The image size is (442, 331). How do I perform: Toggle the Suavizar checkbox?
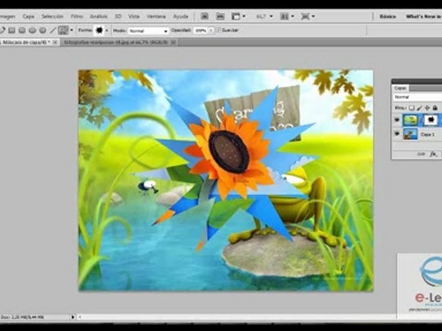[218, 30]
